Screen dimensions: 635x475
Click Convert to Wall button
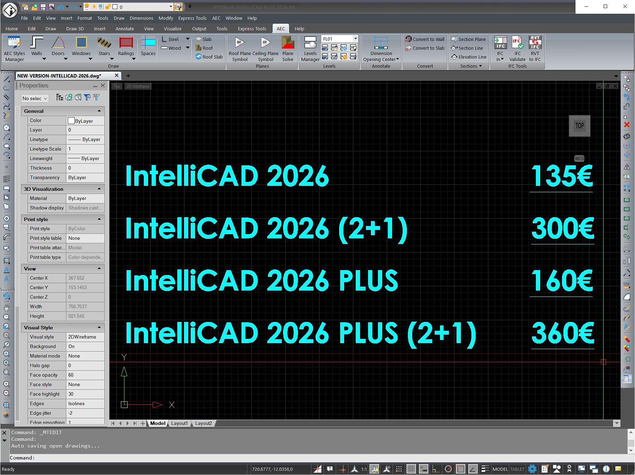pyautogui.click(x=425, y=39)
